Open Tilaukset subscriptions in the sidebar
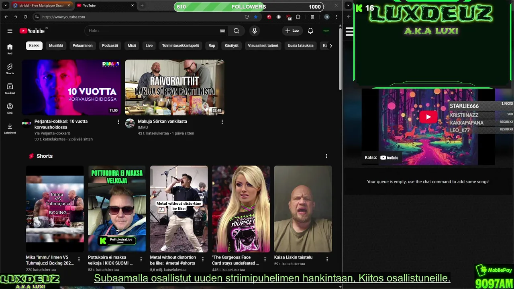 (10, 89)
